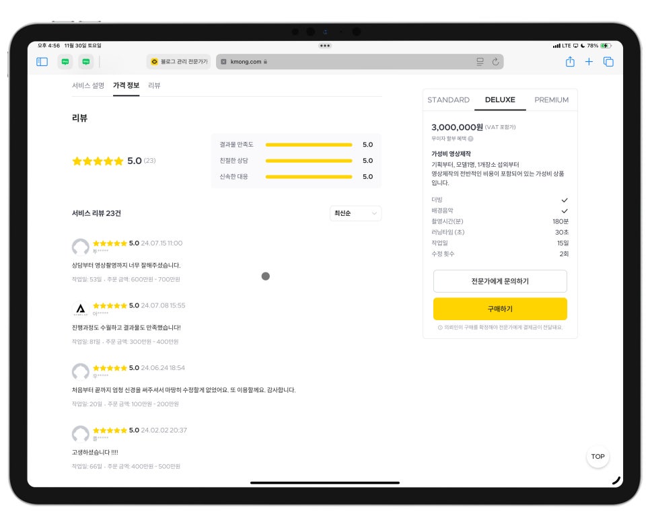
Task: Select the 서비스 설명 tab
Action: [x=88, y=85]
